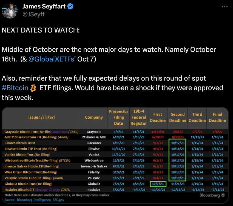Click the James Seyffart display name
This screenshot has height=206, width=233.
pos(44,6)
